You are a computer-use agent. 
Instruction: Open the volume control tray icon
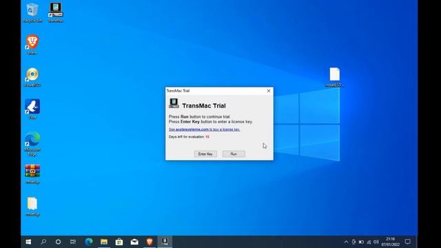pos(376,242)
